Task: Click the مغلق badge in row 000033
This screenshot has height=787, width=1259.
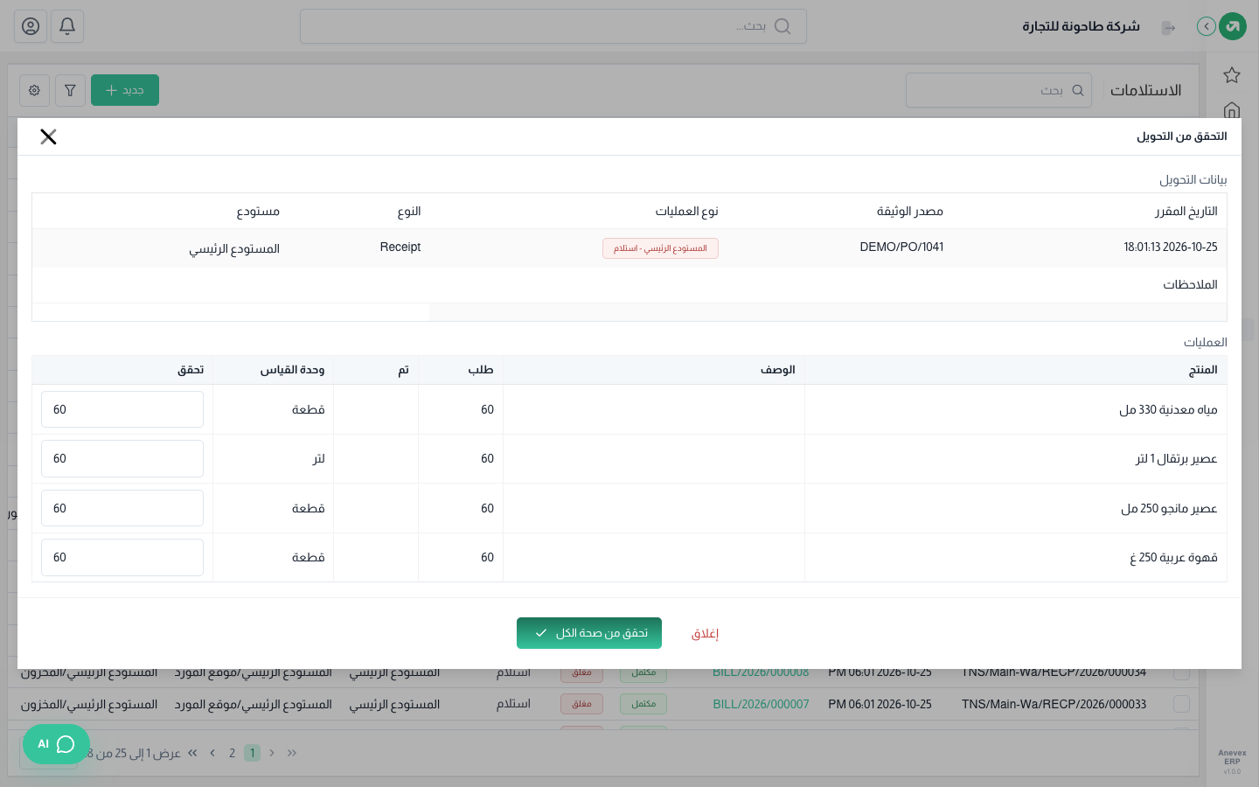Action: tap(581, 704)
